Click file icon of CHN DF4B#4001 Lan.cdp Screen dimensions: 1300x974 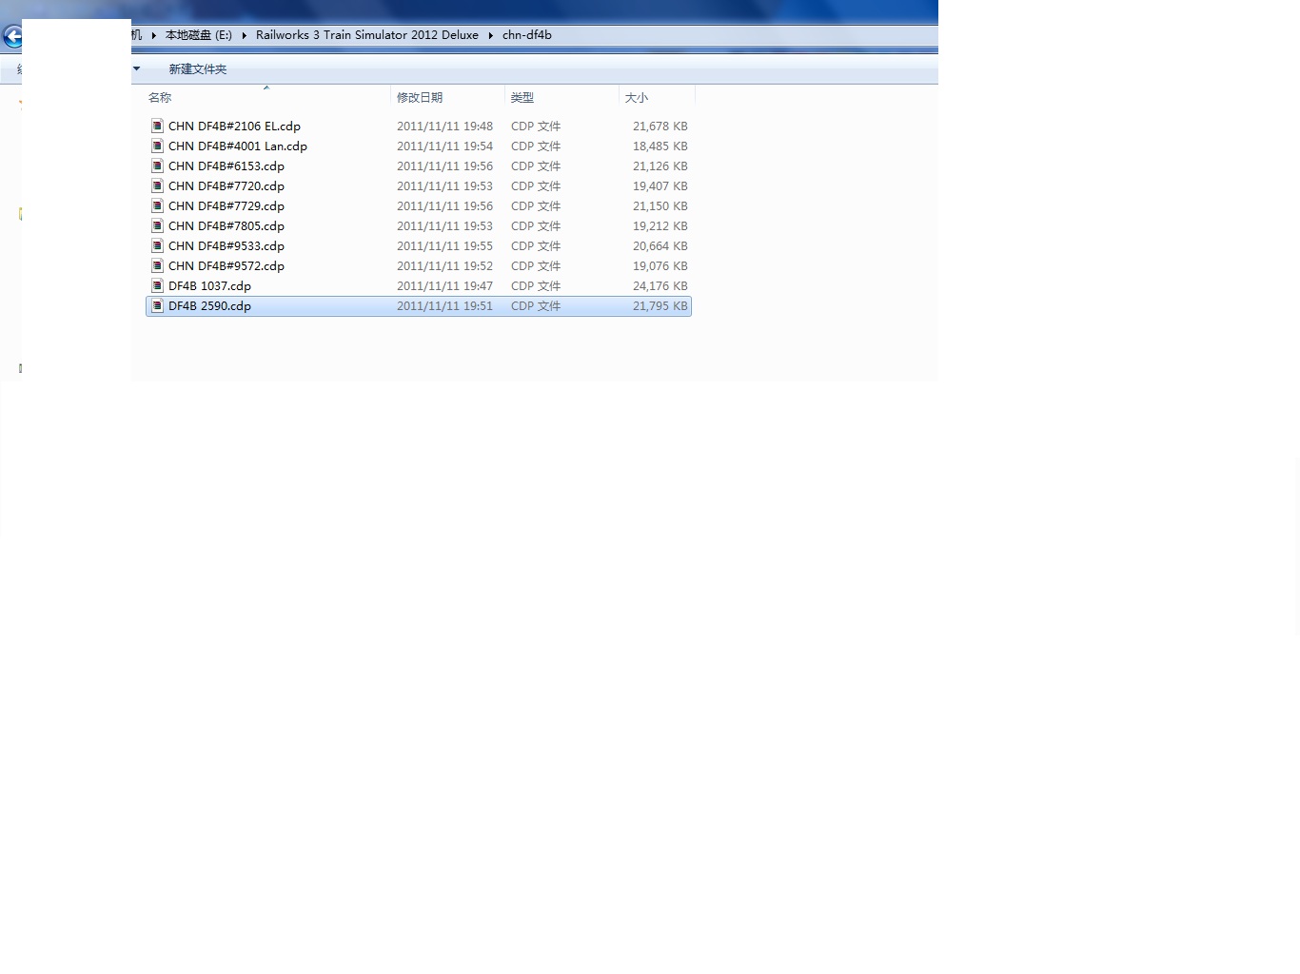click(x=157, y=146)
